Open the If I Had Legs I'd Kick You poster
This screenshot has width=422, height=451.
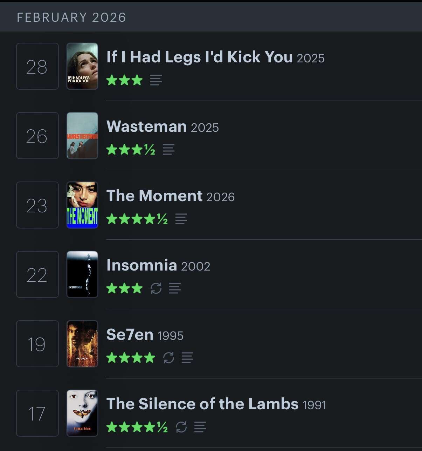click(x=82, y=66)
